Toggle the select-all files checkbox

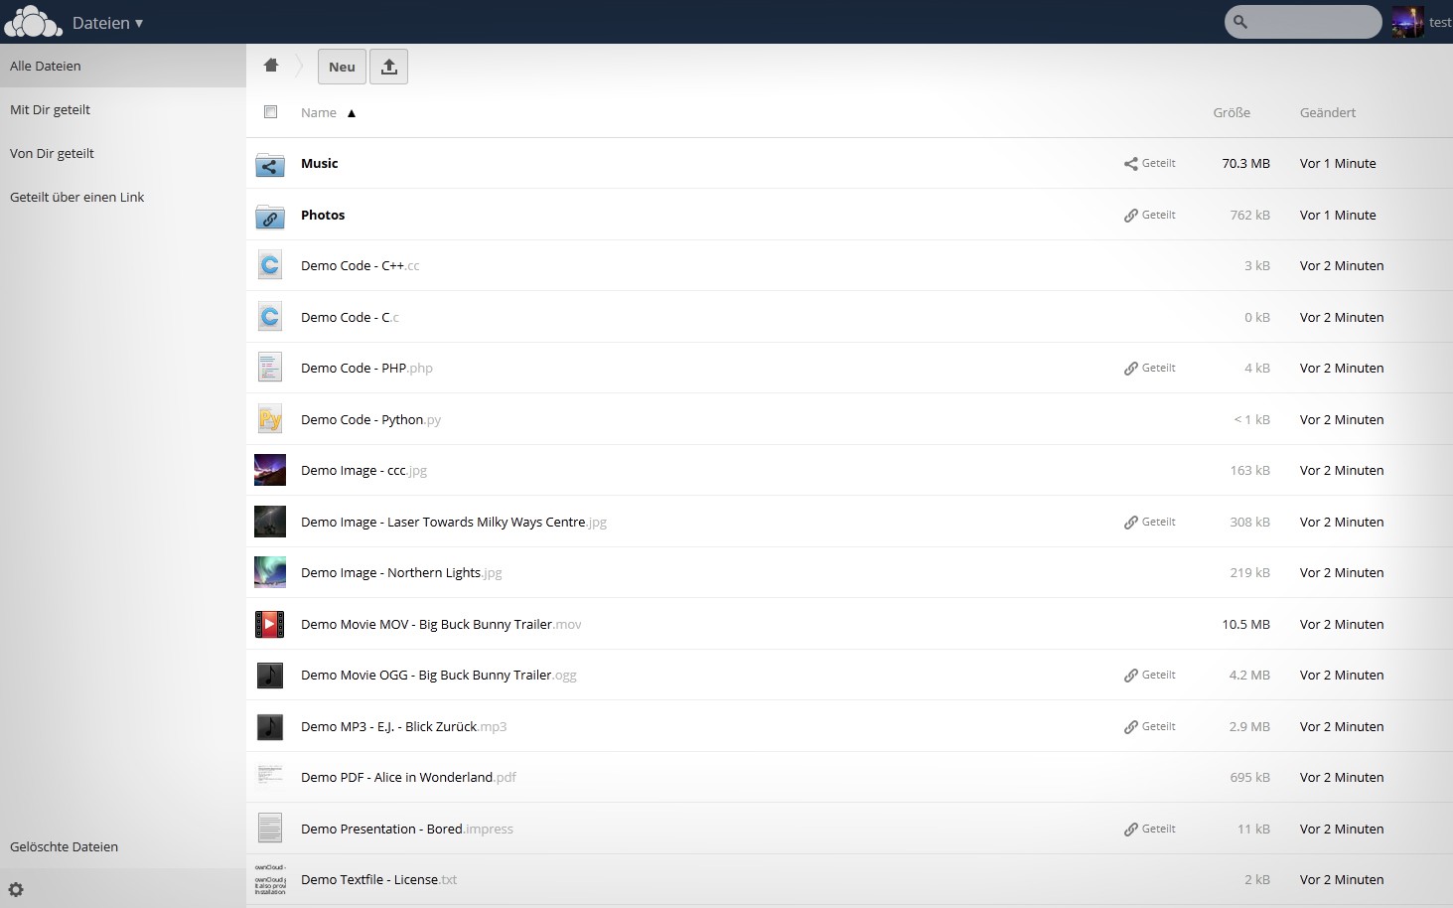click(x=270, y=112)
